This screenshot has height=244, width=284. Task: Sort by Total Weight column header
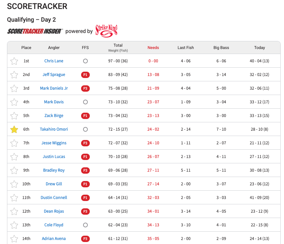point(118,48)
